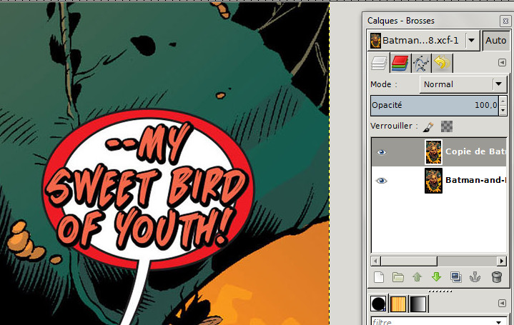Switch to the Gradients tab
This screenshot has width=514, height=325.
click(418, 304)
